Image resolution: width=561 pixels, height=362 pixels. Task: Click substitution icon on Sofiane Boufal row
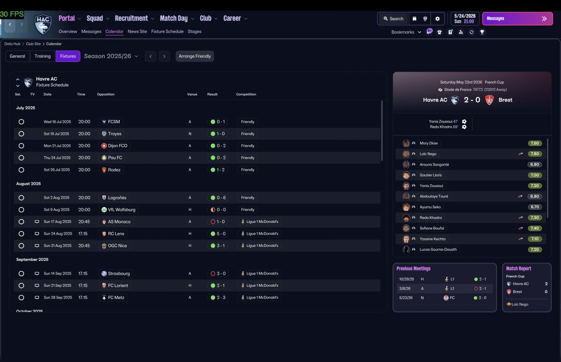coord(521,228)
